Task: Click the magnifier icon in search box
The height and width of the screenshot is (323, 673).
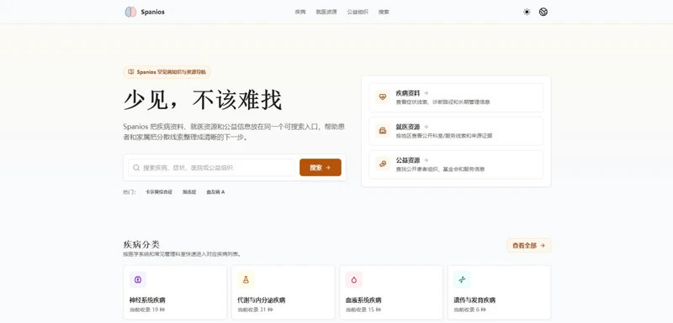Action: click(x=136, y=168)
